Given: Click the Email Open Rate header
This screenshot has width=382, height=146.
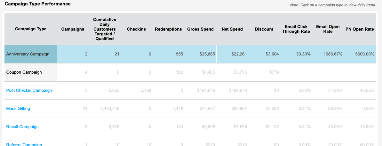Looking at the screenshot, I should coord(328,29).
